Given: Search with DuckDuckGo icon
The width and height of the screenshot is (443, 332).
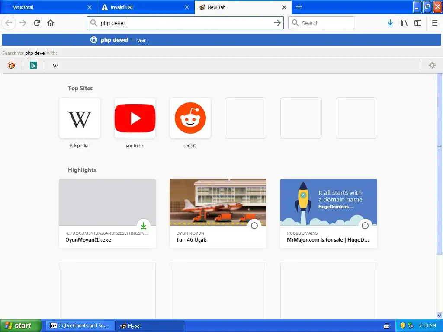Looking at the screenshot, I should (11, 65).
